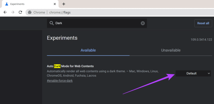Viewport: 214px width, 104px height.
Task: Click the browser back arrow
Action: 5,12
